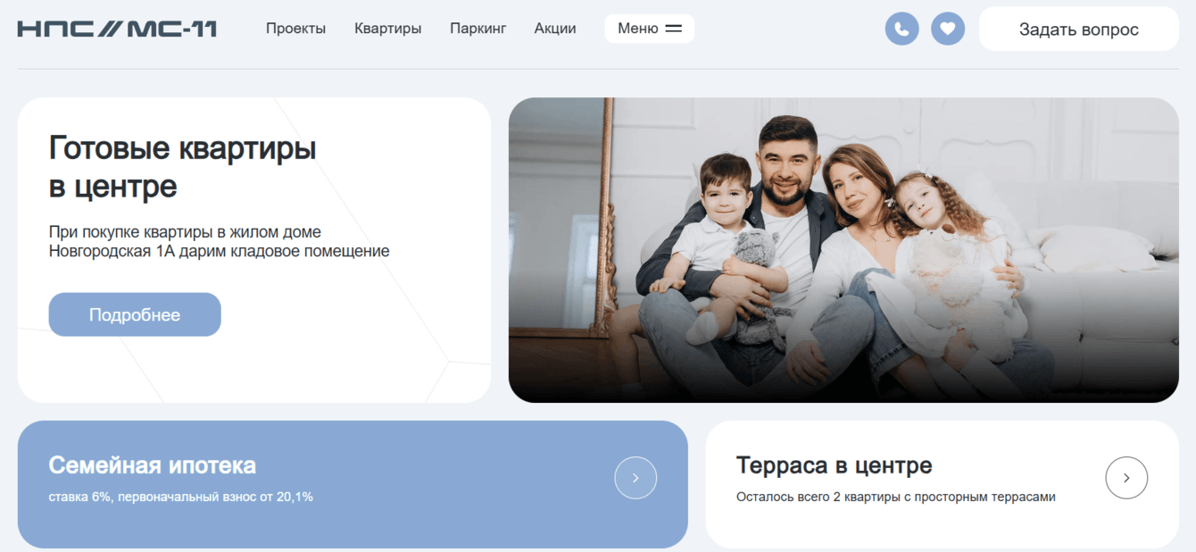Click the arrow on Терраса в центре card

1126,478
